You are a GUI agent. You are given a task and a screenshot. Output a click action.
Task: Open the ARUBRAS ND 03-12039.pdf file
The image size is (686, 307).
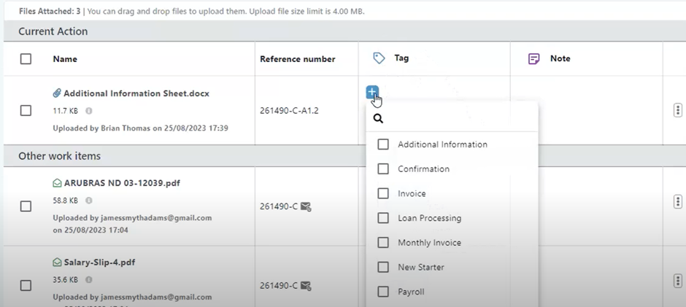click(x=121, y=183)
